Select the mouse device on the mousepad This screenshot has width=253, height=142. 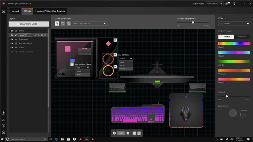[186, 114]
